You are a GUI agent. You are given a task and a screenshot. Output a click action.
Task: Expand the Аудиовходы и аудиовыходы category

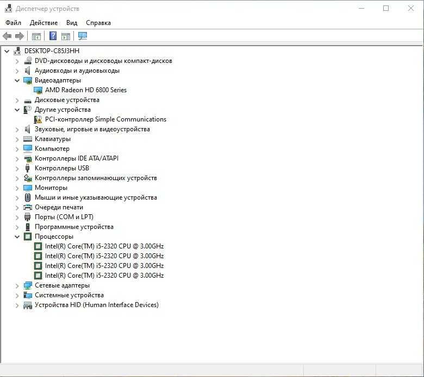17,71
